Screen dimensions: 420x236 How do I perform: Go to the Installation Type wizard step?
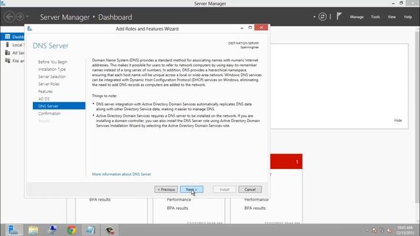click(x=52, y=69)
